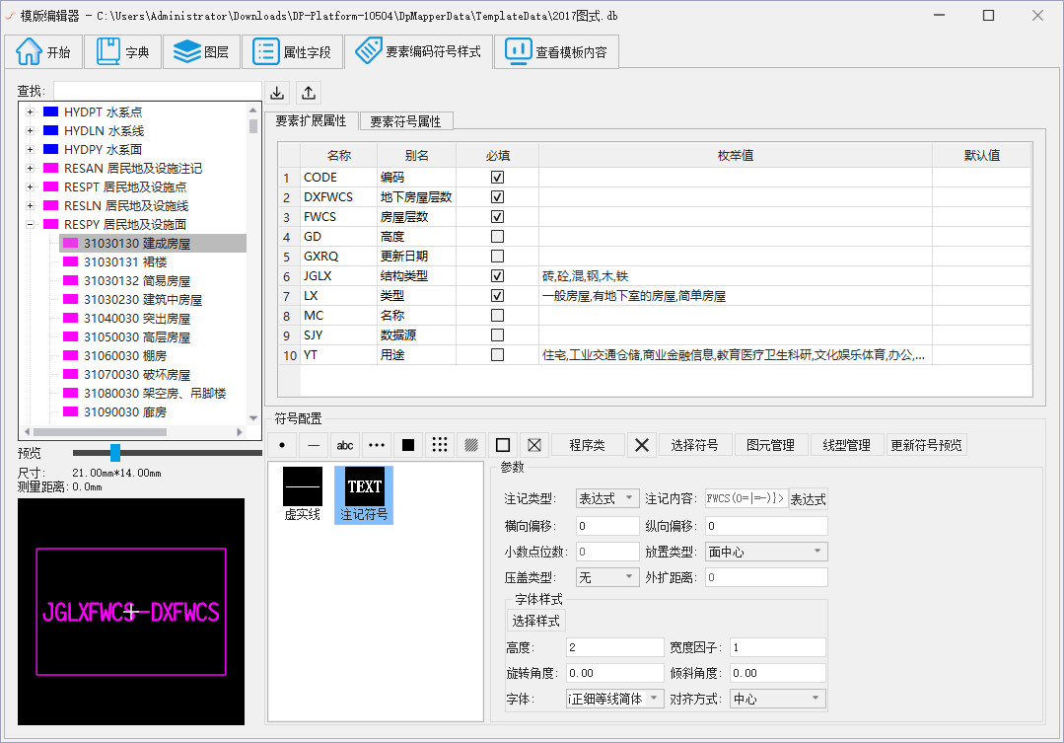Image resolution: width=1064 pixels, height=743 pixels.
Task: Open the 图层 layers tab
Action: (x=201, y=51)
